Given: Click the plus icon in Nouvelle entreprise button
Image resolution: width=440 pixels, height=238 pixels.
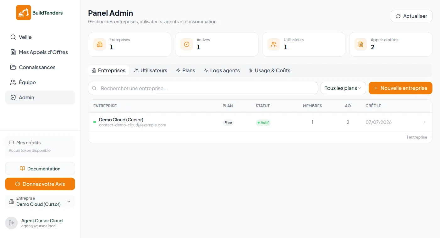Looking at the screenshot, I should [376, 88].
